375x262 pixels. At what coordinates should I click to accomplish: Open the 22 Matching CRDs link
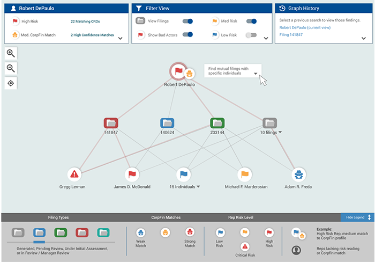point(85,21)
